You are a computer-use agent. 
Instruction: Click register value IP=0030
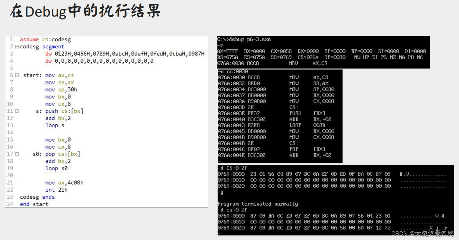click(335, 57)
